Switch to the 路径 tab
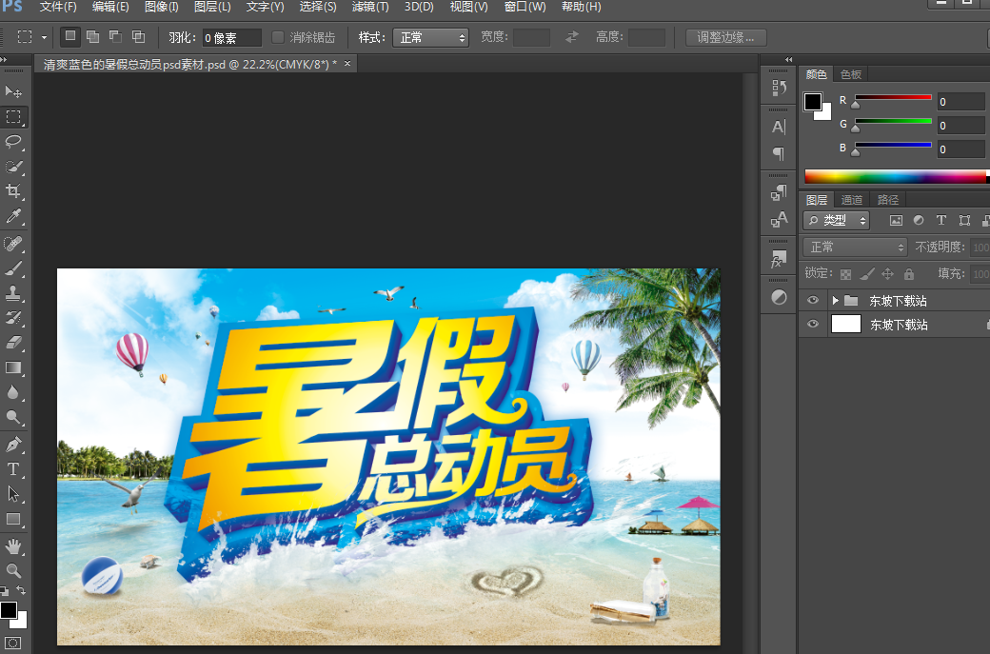This screenshot has height=654, width=990. 888,200
